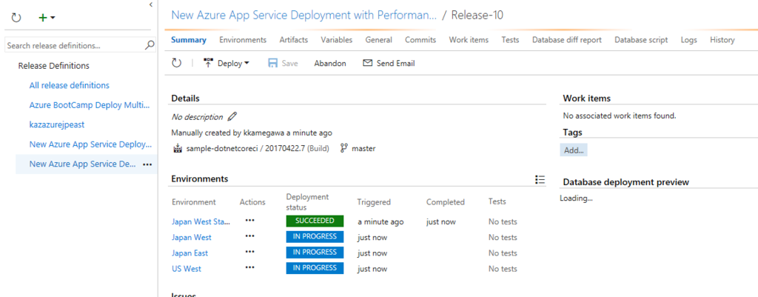The height and width of the screenshot is (297, 758).
Task: Switch to the Environments tab
Action: 243,40
